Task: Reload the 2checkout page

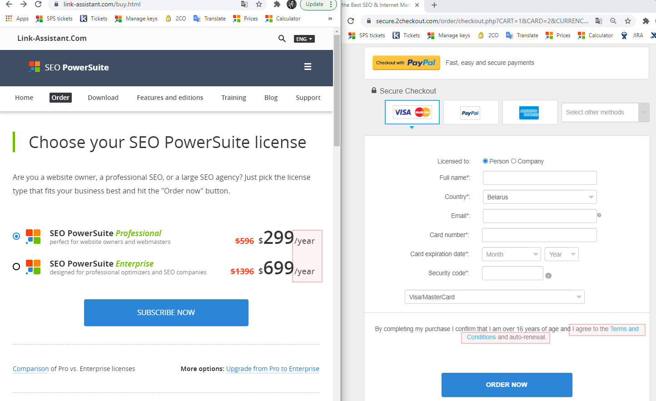Action: click(351, 21)
